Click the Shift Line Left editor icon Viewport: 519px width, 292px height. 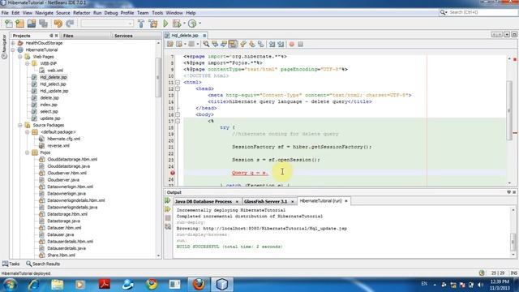[x=272, y=44]
